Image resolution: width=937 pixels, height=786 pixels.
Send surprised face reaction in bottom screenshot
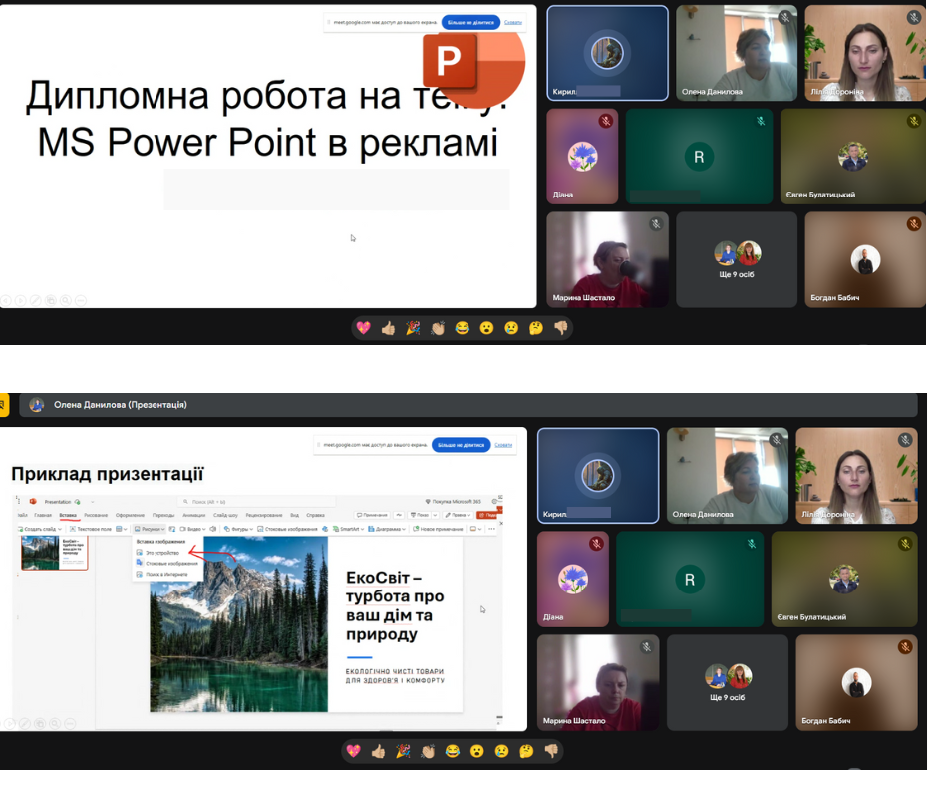point(476,751)
